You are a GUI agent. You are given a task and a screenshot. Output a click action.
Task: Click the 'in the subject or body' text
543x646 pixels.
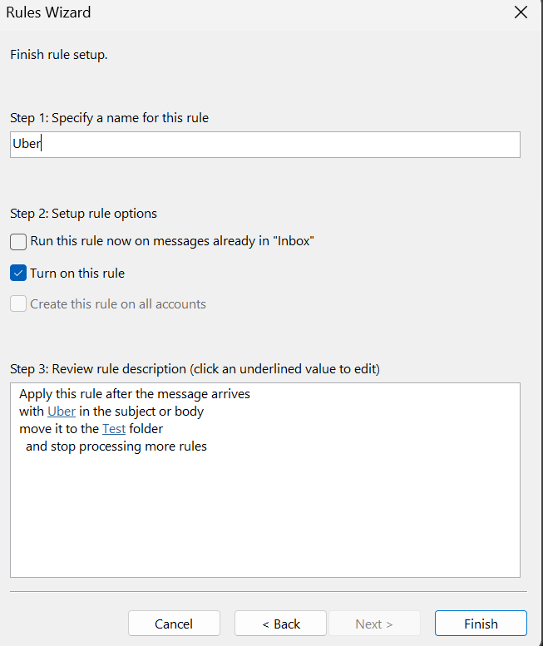(x=141, y=412)
